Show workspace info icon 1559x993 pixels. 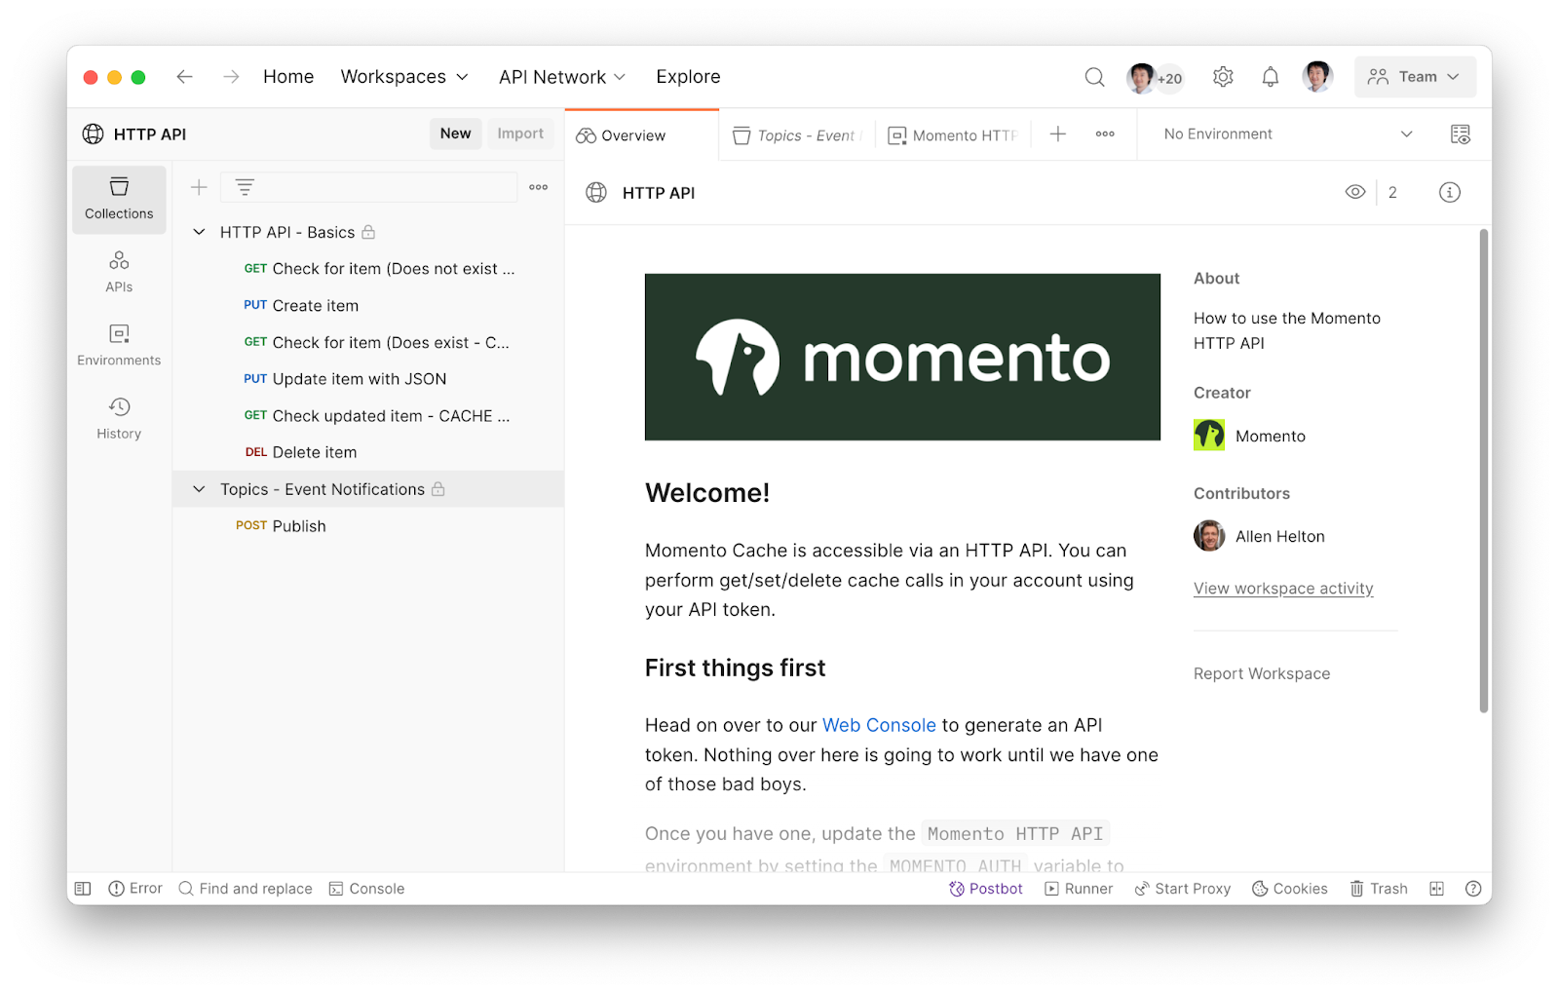tap(1449, 193)
